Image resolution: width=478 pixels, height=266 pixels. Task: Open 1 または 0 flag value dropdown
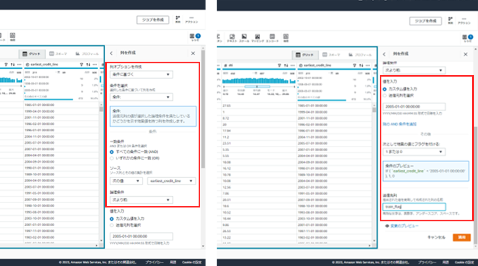tap(414, 152)
